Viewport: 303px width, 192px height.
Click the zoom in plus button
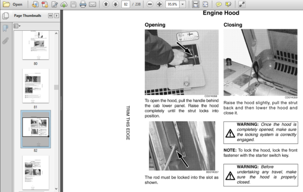[159, 4]
